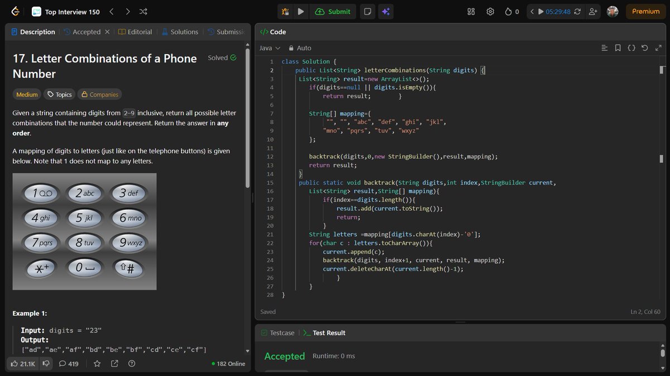Star the problem as favorite
670x376 pixels.
pos(97,364)
